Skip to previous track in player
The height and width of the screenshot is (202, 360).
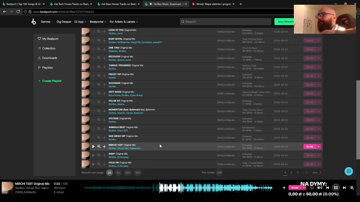tap(327, 188)
